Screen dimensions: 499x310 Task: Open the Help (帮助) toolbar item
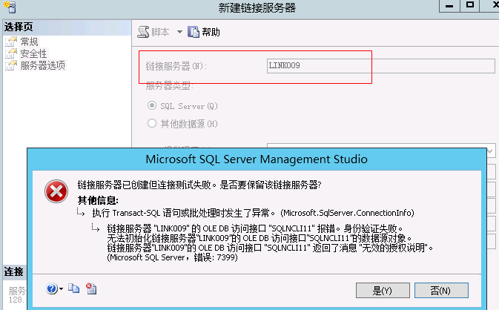click(x=204, y=32)
